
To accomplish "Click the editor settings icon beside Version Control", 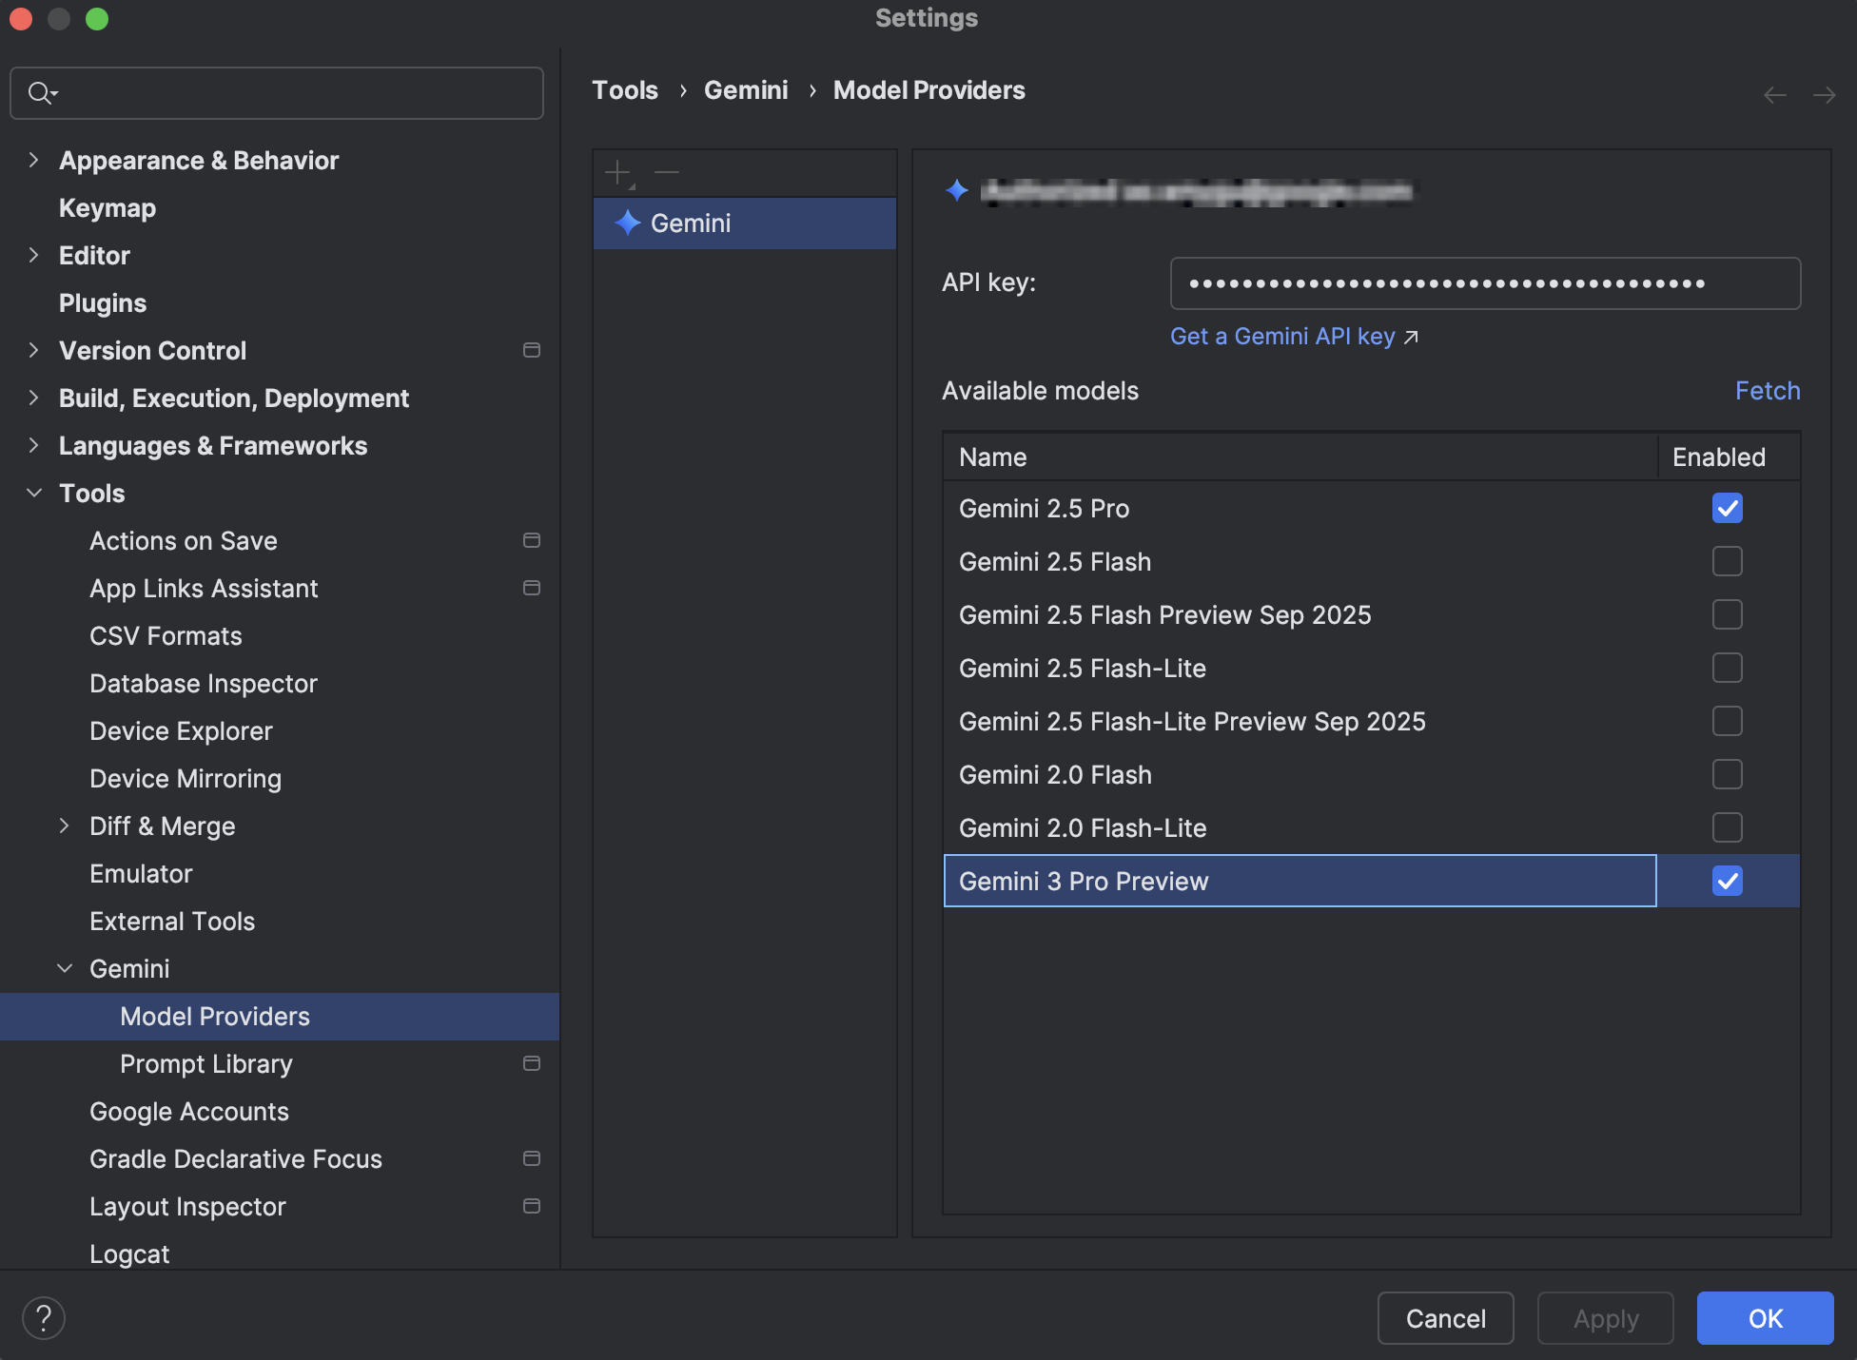I will coord(532,350).
